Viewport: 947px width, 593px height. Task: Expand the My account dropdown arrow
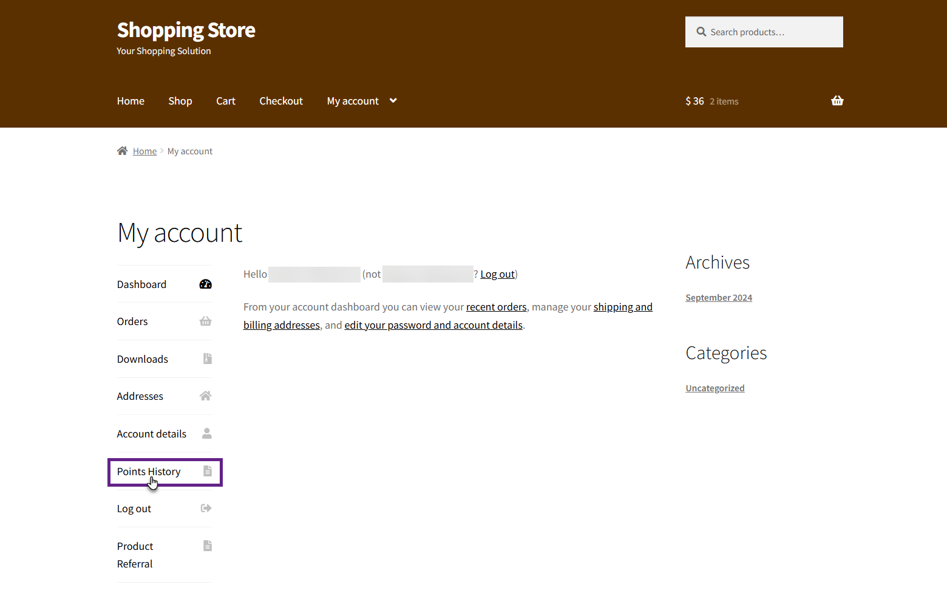(393, 101)
